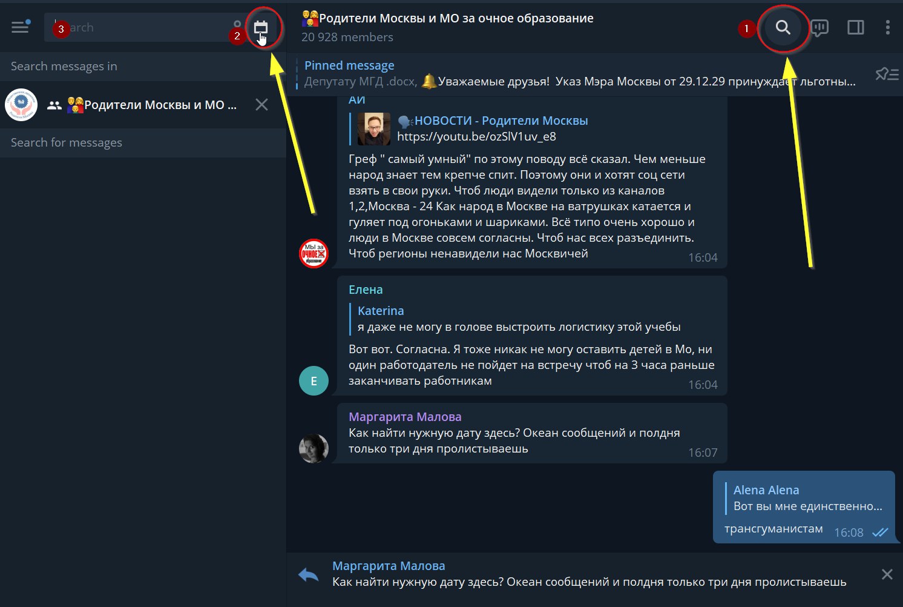Click the reply arrow icon
The height and width of the screenshot is (607, 903).
(309, 574)
